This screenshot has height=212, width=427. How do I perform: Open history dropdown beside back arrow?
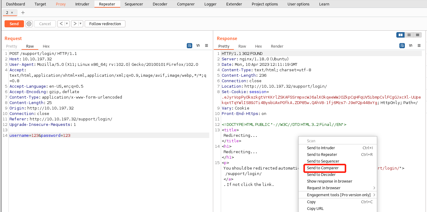(x=67, y=24)
